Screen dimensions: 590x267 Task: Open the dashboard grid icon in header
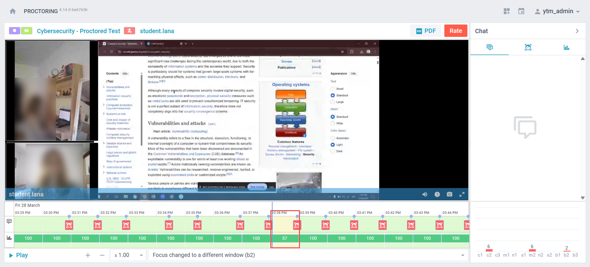click(x=507, y=11)
